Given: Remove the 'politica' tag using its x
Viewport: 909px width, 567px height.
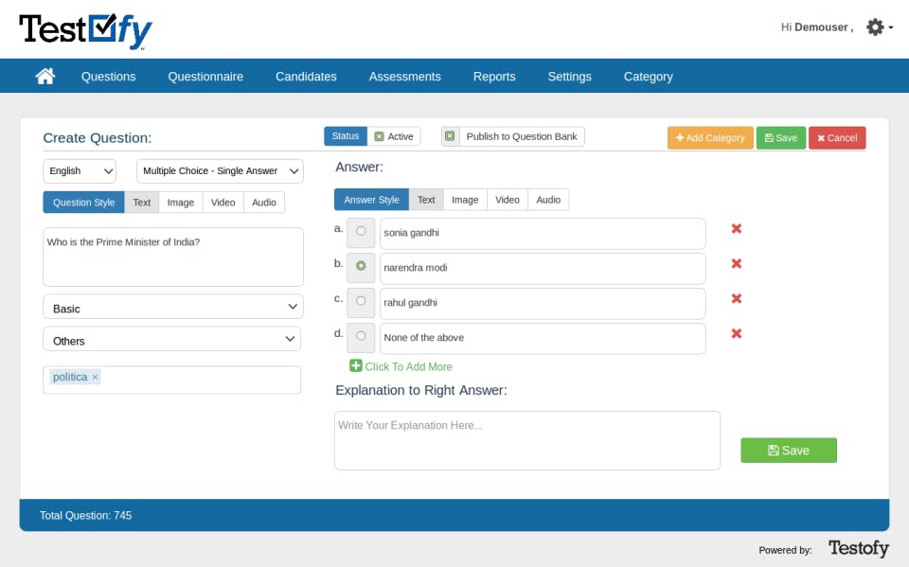Looking at the screenshot, I should [x=95, y=377].
